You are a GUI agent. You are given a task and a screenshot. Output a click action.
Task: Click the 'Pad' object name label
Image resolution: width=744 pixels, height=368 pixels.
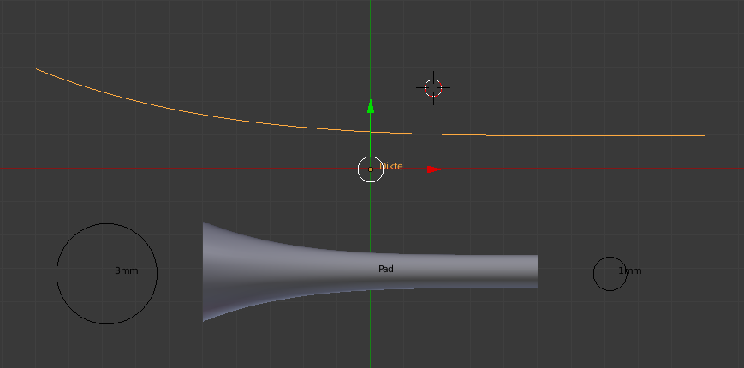click(x=386, y=269)
